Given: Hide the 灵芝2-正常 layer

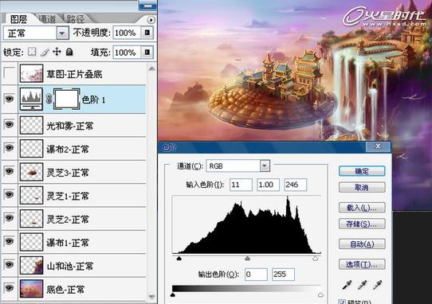Looking at the screenshot, I should (x=10, y=218).
